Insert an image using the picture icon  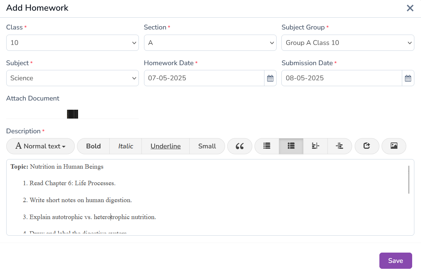pos(394,146)
